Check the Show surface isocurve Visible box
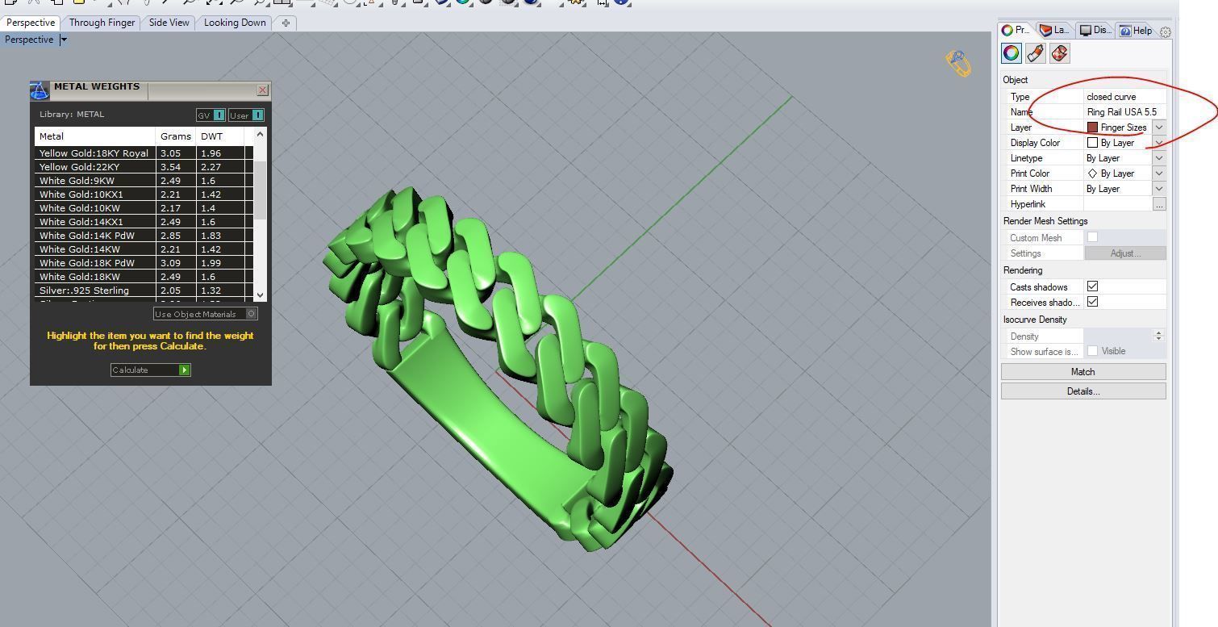 1092,351
